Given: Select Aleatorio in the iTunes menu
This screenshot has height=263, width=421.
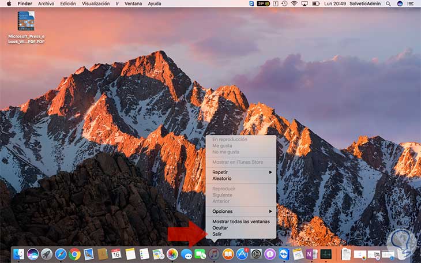Looking at the screenshot, I should pyautogui.click(x=222, y=179).
